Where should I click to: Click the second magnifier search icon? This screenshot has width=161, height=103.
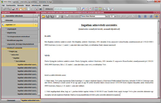coord(108,9)
